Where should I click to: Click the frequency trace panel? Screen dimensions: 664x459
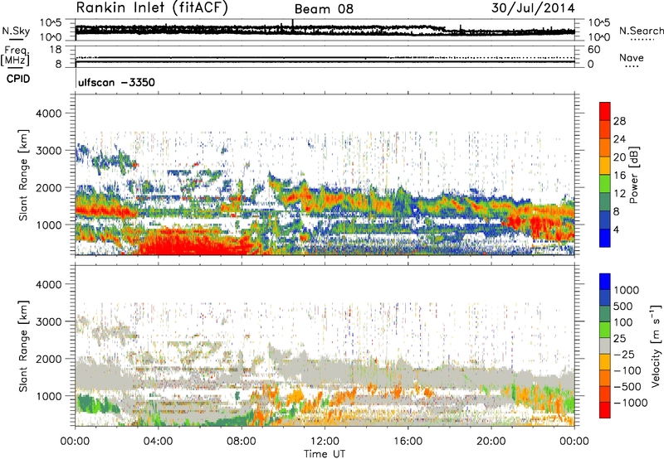[325, 56]
